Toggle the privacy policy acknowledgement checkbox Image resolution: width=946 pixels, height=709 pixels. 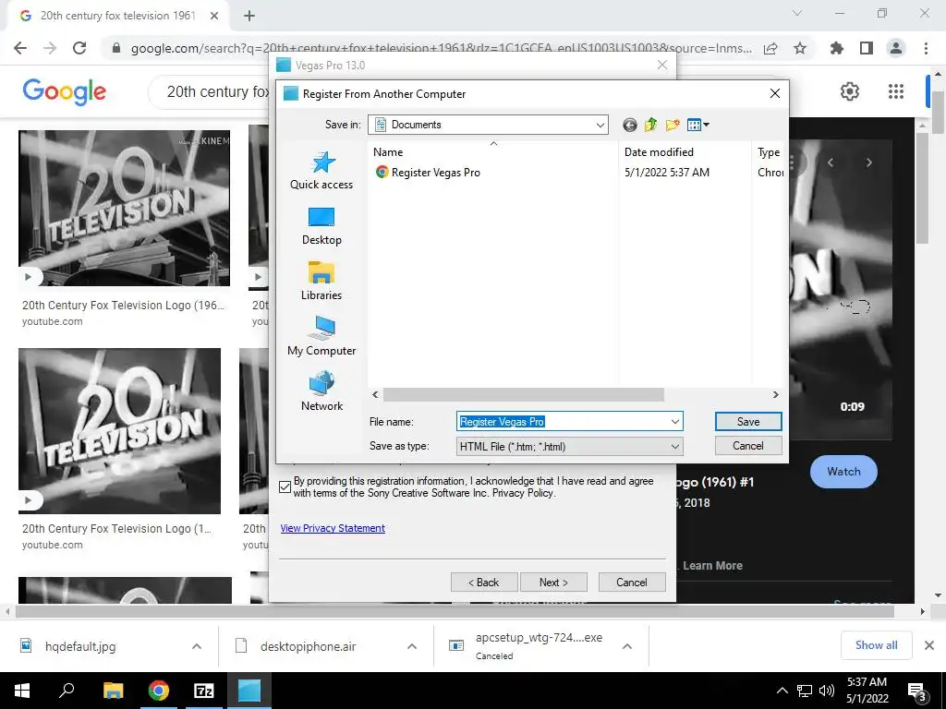pos(285,487)
